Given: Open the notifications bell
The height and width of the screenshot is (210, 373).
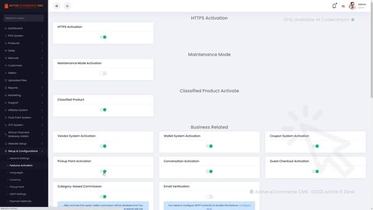Looking at the screenshot, I should click(334, 6).
